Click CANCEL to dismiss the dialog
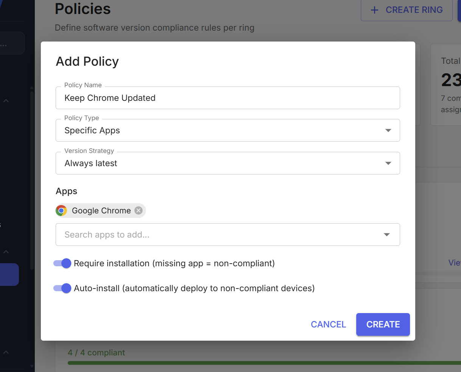The image size is (461, 372). coord(328,324)
